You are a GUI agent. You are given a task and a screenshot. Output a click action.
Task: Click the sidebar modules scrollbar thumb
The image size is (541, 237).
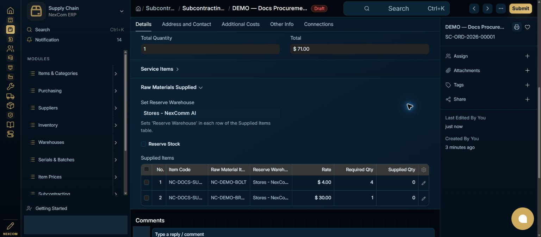pyautogui.click(x=125, y=102)
